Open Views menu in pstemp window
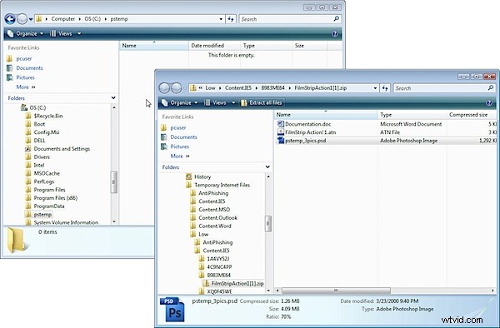This screenshot has height=328, width=500. pyautogui.click(x=62, y=34)
